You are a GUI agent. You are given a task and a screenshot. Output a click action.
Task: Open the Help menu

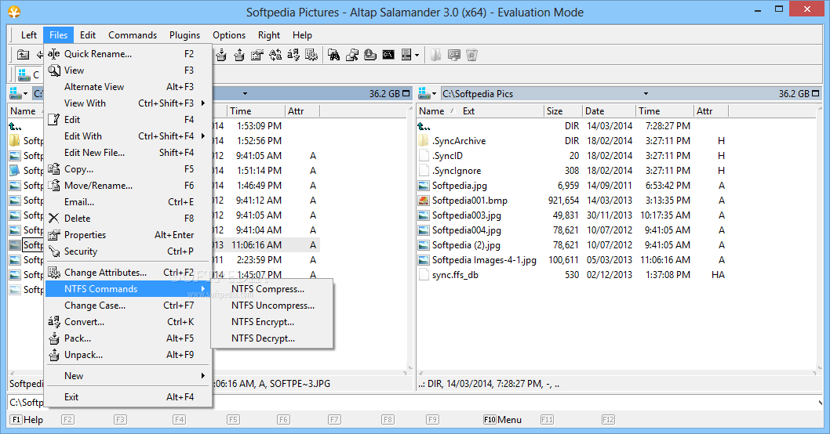[302, 35]
